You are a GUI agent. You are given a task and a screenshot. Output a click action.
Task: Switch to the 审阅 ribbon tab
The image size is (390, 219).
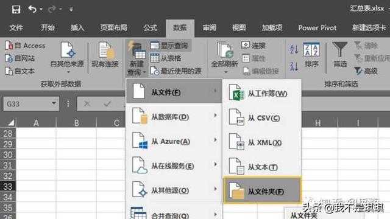coord(210,27)
